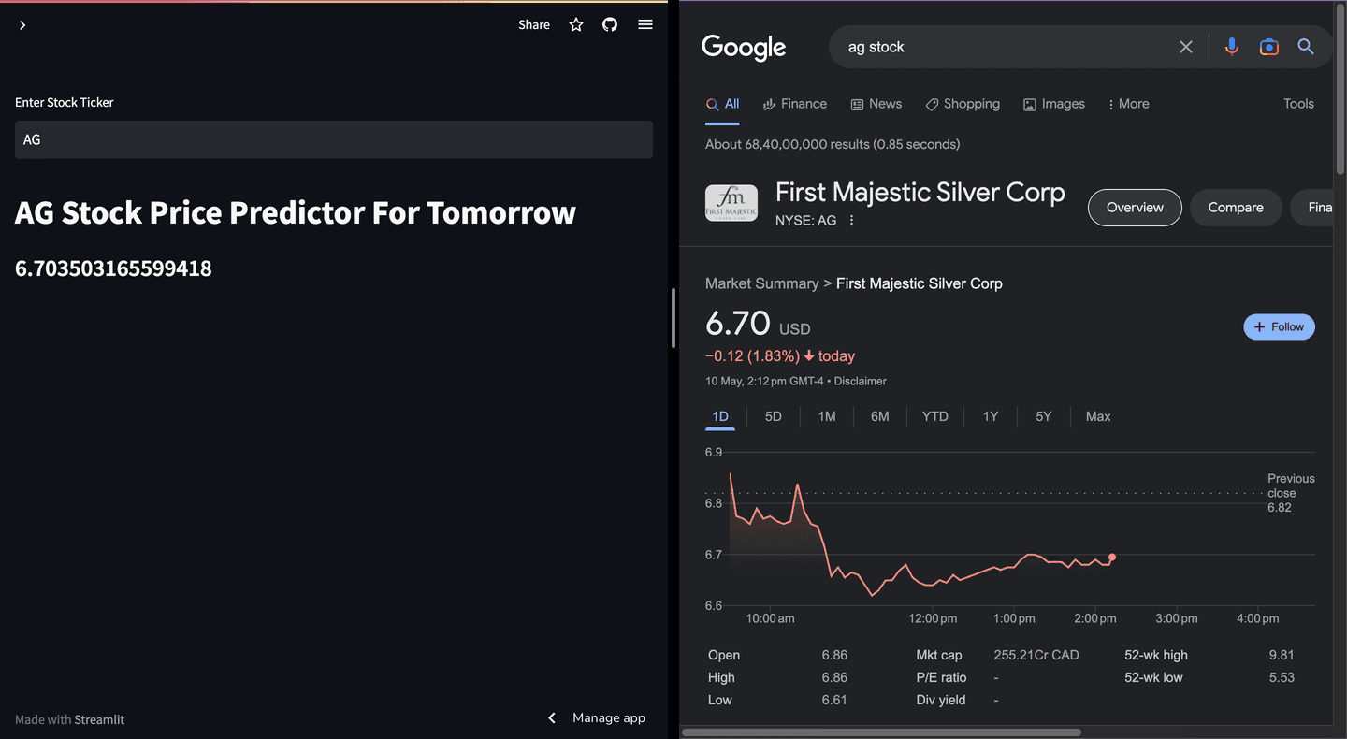
Task: Open Google search Tools
Action: pos(1298,104)
